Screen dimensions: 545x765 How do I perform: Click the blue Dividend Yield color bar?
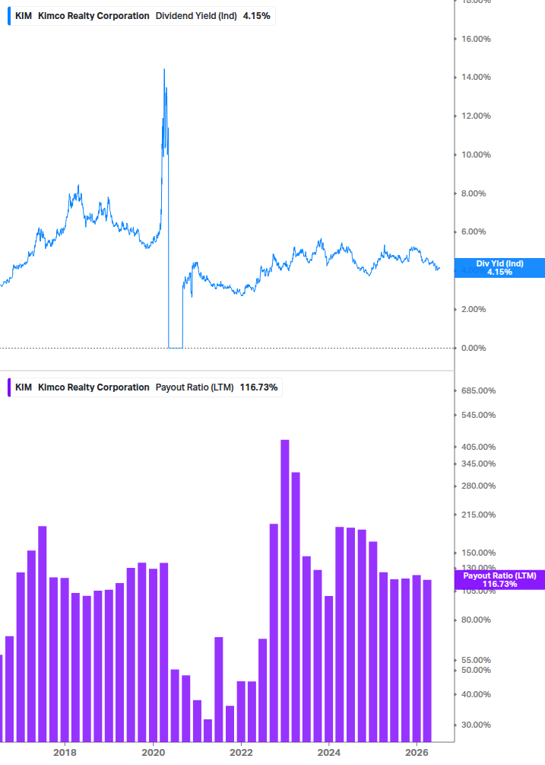(x=9, y=16)
